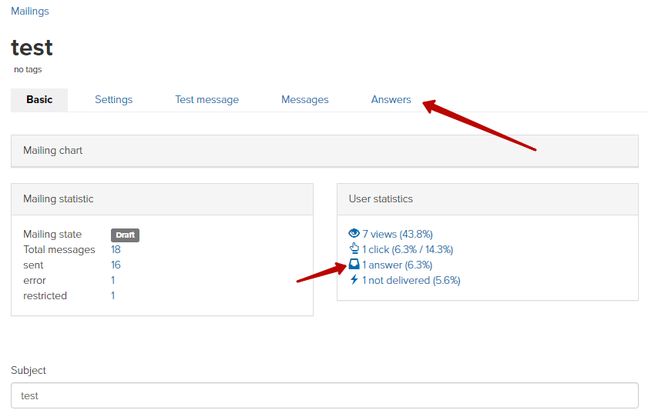
Task: Click the hand pointer click icon
Action: [354, 248]
